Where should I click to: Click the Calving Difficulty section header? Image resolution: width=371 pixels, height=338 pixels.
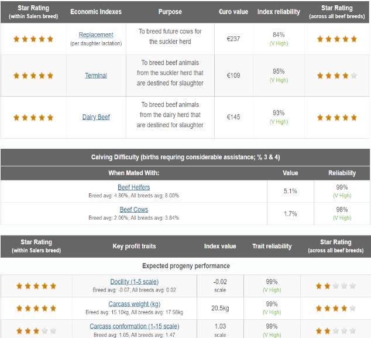click(x=185, y=157)
